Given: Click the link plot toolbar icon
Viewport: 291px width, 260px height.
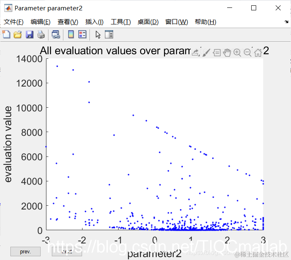Looking at the screenshot, I should pyautogui.click(x=56, y=35).
